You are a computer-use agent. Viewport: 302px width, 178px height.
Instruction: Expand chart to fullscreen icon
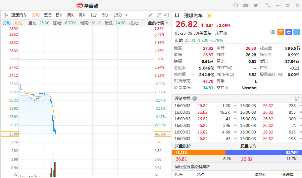(x=159, y=15)
